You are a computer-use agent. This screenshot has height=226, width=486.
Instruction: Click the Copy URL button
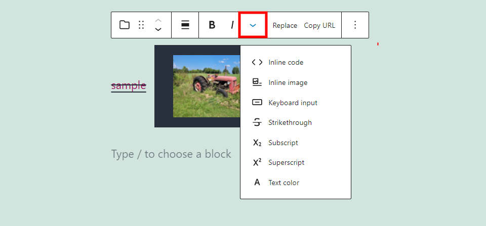[319, 25]
